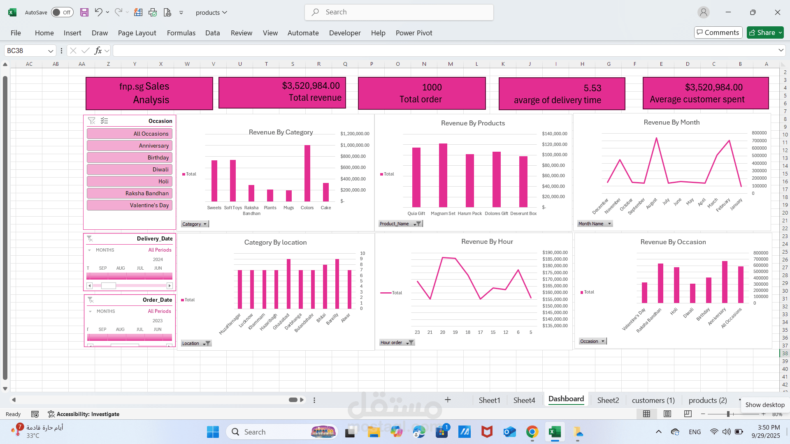Click the Insert Function fx icon
The height and width of the screenshot is (444, 790).
click(x=98, y=51)
